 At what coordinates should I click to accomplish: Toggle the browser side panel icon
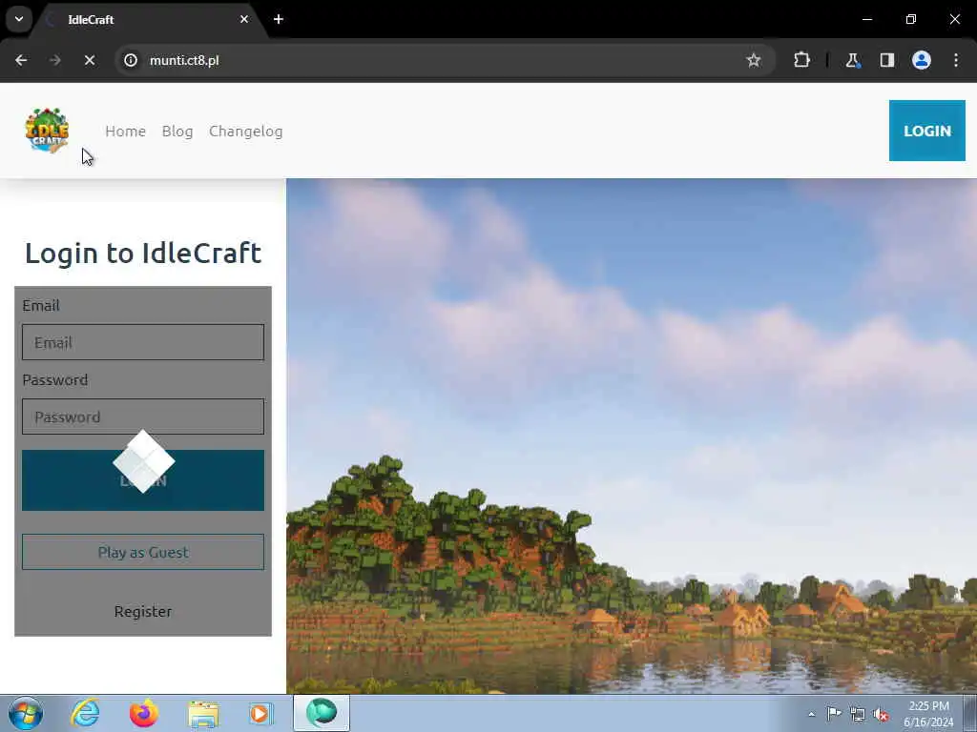(x=886, y=60)
